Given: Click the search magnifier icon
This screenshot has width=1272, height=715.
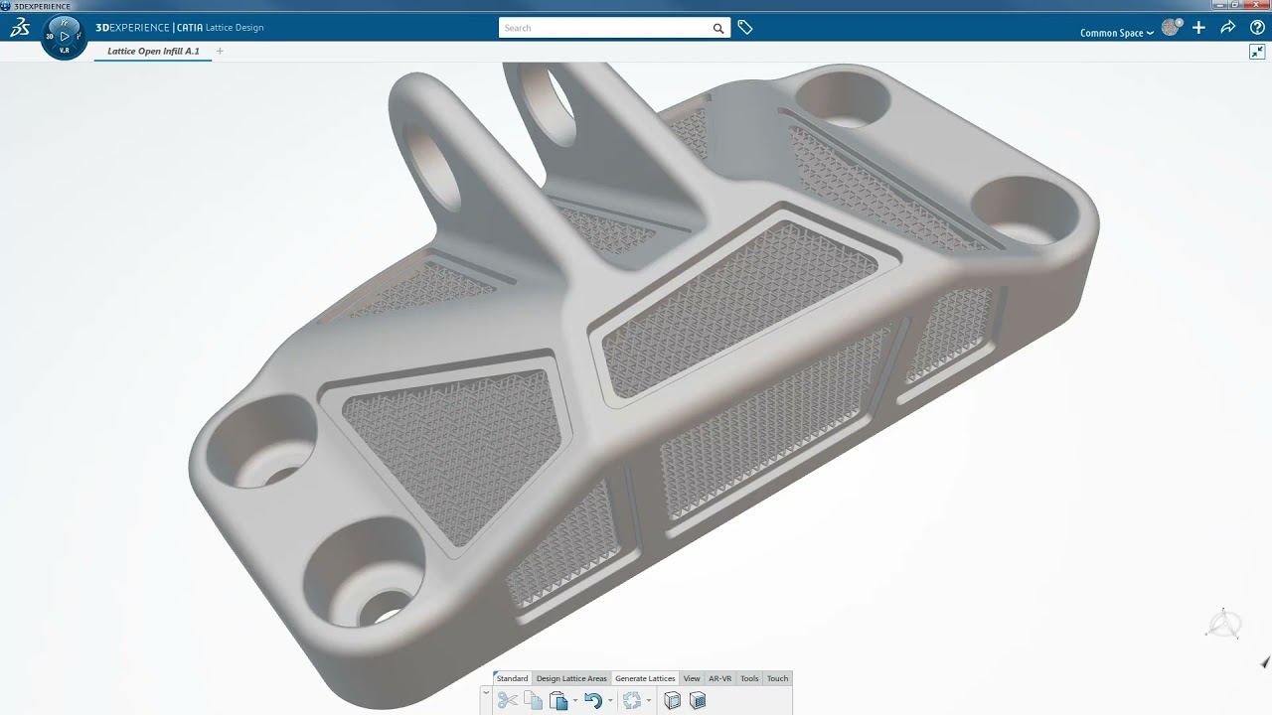Looking at the screenshot, I should tap(718, 28).
